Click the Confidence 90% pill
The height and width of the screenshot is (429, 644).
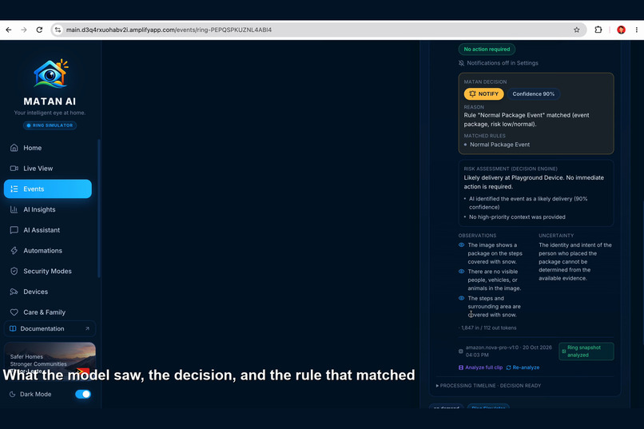(x=533, y=94)
